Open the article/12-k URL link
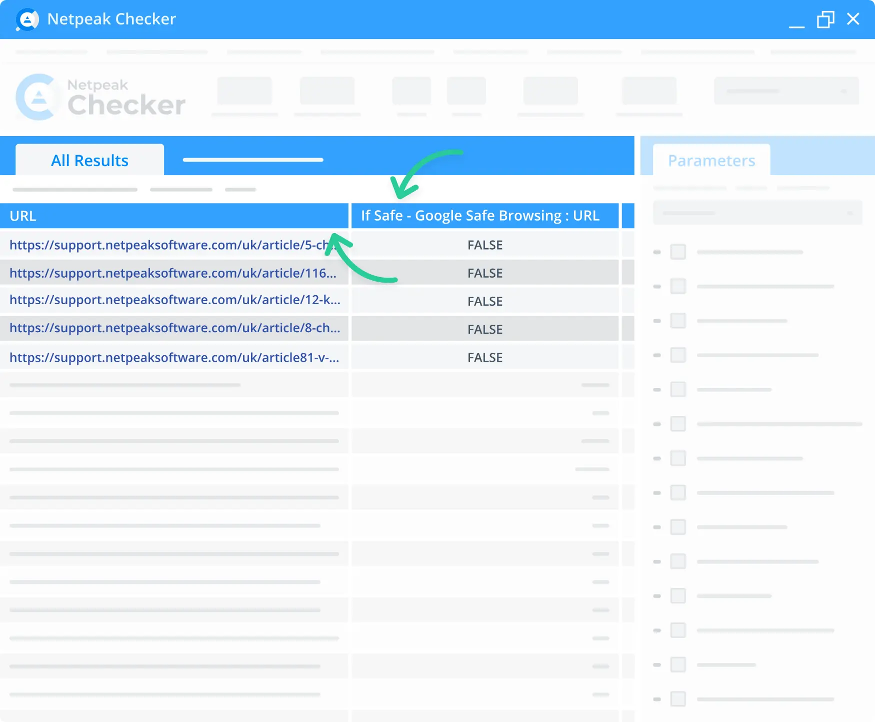This screenshot has width=875, height=722. [174, 300]
